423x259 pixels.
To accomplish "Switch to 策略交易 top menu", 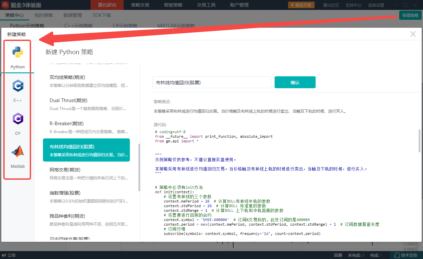I will [x=140, y=5].
